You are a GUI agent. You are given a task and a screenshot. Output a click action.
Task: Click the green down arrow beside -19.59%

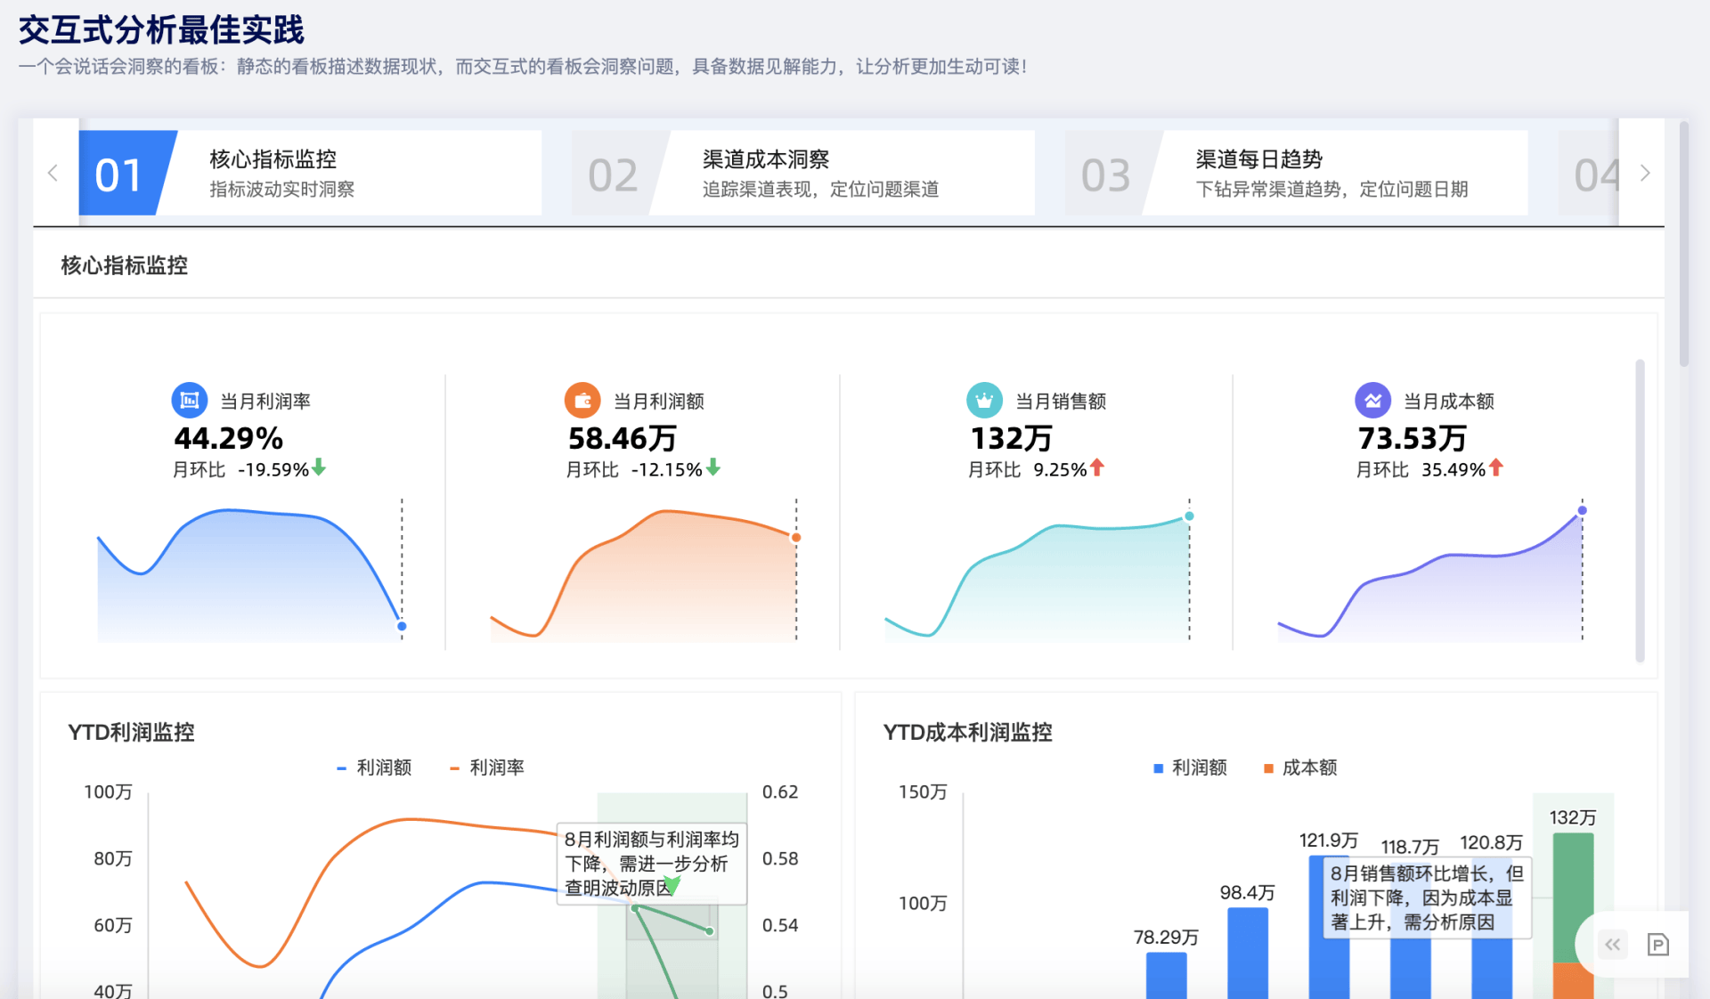tap(319, 467)
